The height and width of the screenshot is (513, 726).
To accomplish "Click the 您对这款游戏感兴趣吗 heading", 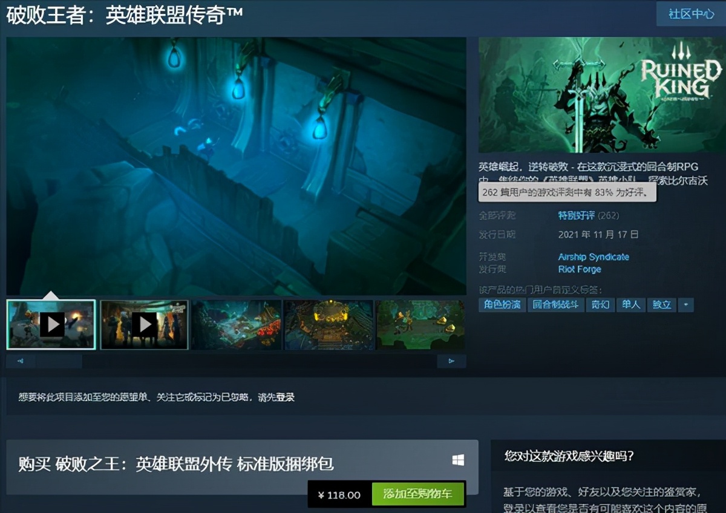I will pos(569,456).
